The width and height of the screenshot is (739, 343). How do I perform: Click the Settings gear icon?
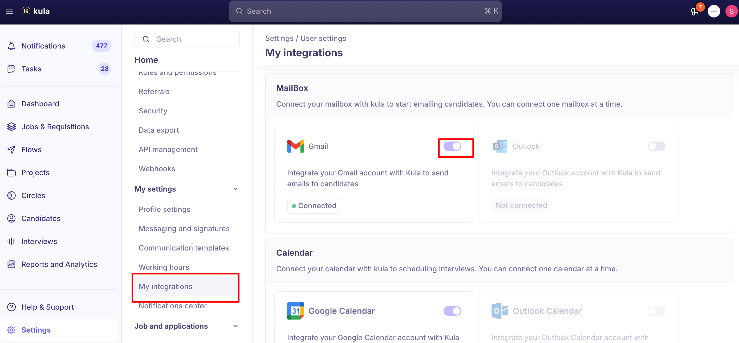(11, 330)
